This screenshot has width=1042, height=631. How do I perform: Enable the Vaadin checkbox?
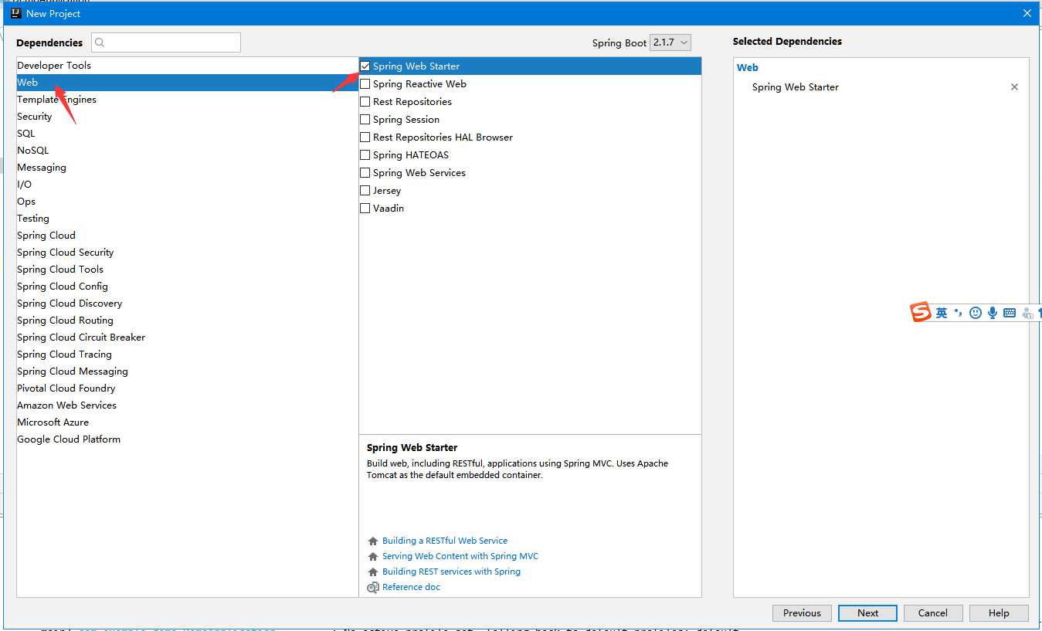click(365, 209)
